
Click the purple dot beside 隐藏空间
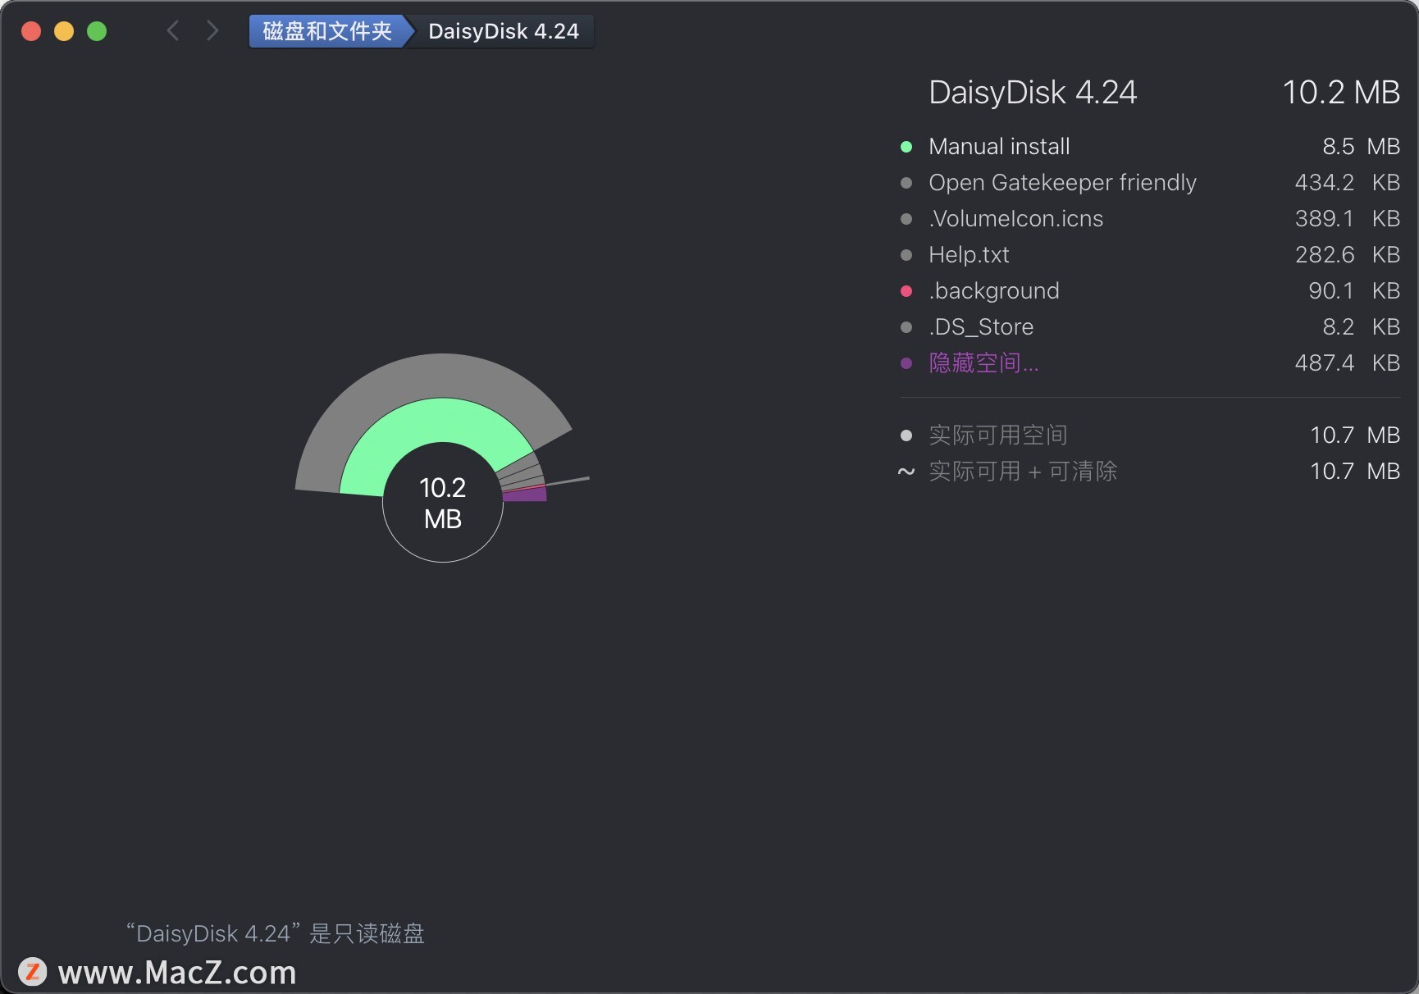pyautogui.click(x=906, y=363)
